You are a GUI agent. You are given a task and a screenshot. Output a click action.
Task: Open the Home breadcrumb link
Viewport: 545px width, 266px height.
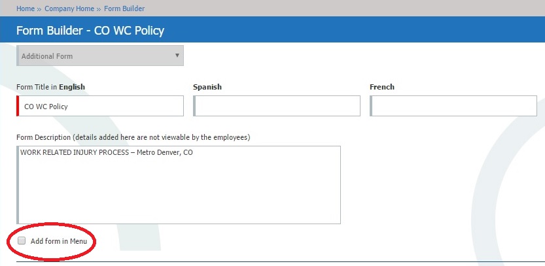point(26,8)
